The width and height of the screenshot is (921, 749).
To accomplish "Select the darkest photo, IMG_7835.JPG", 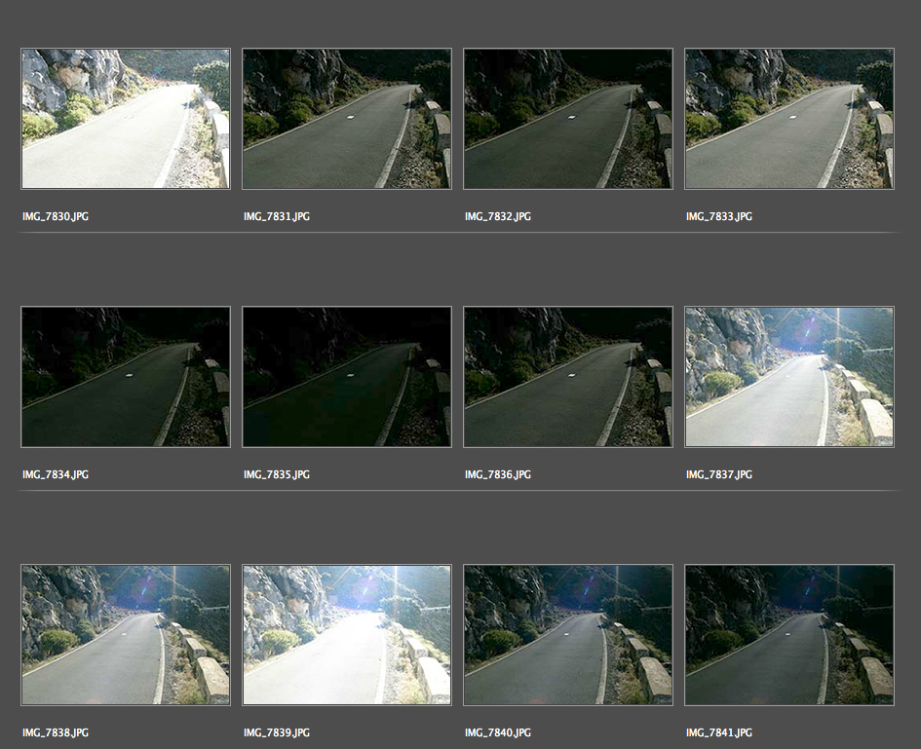I will (347, 377).
